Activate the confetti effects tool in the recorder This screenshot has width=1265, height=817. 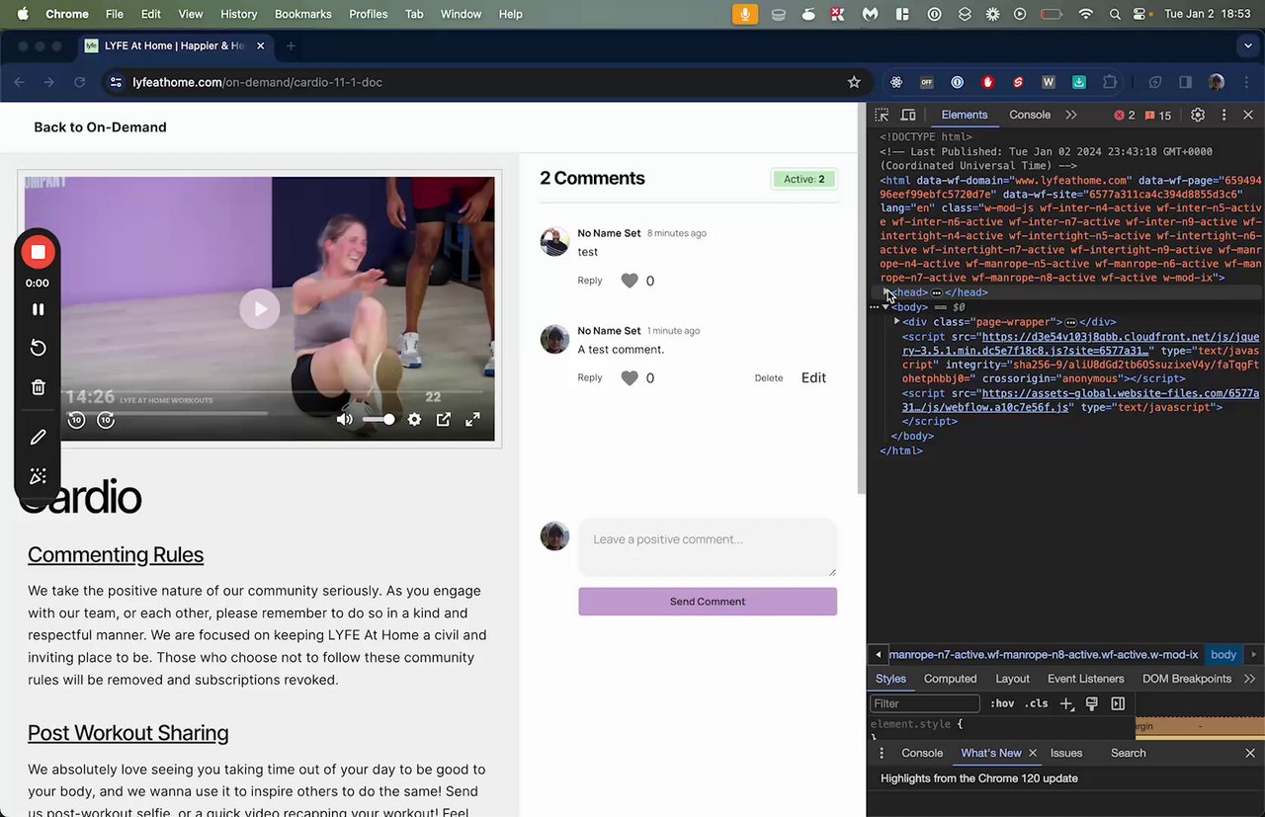tap(38, 476)
